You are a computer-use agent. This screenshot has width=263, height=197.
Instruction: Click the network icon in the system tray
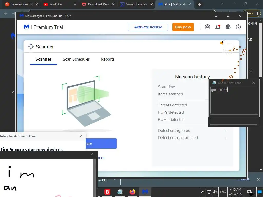[x=209, y=192]
